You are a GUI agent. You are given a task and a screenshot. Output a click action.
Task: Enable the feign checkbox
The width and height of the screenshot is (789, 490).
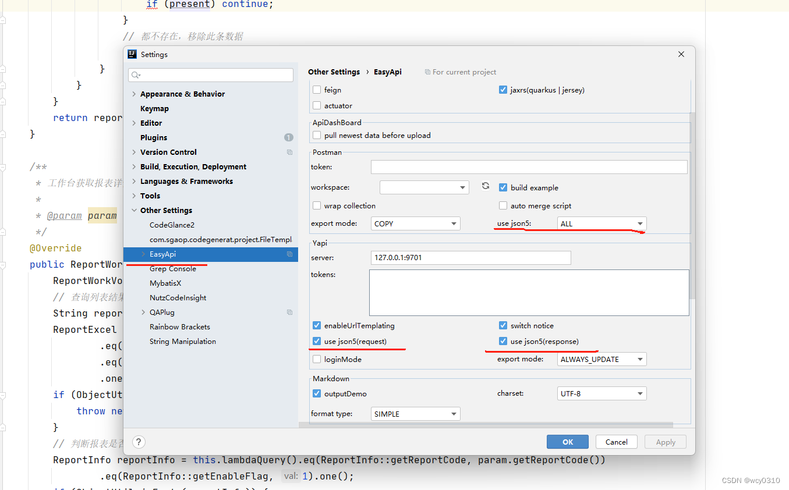tap(317, 90)
